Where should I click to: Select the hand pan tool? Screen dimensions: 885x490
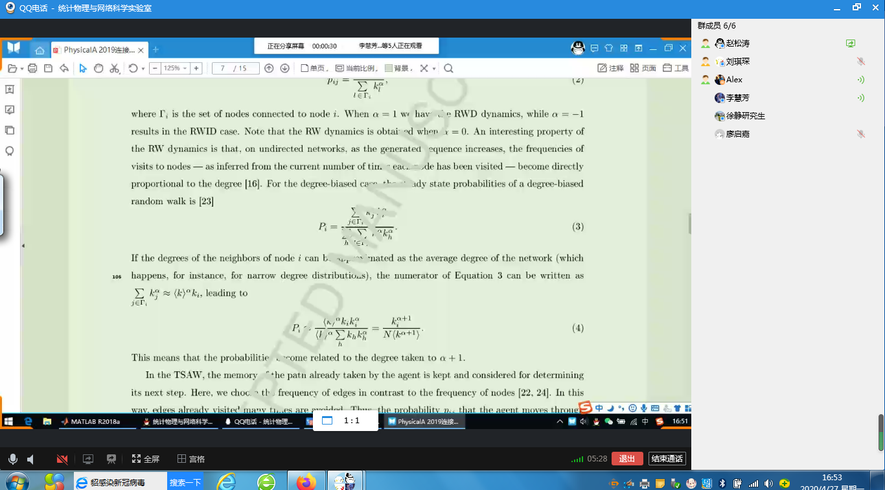tap(98, 68)
